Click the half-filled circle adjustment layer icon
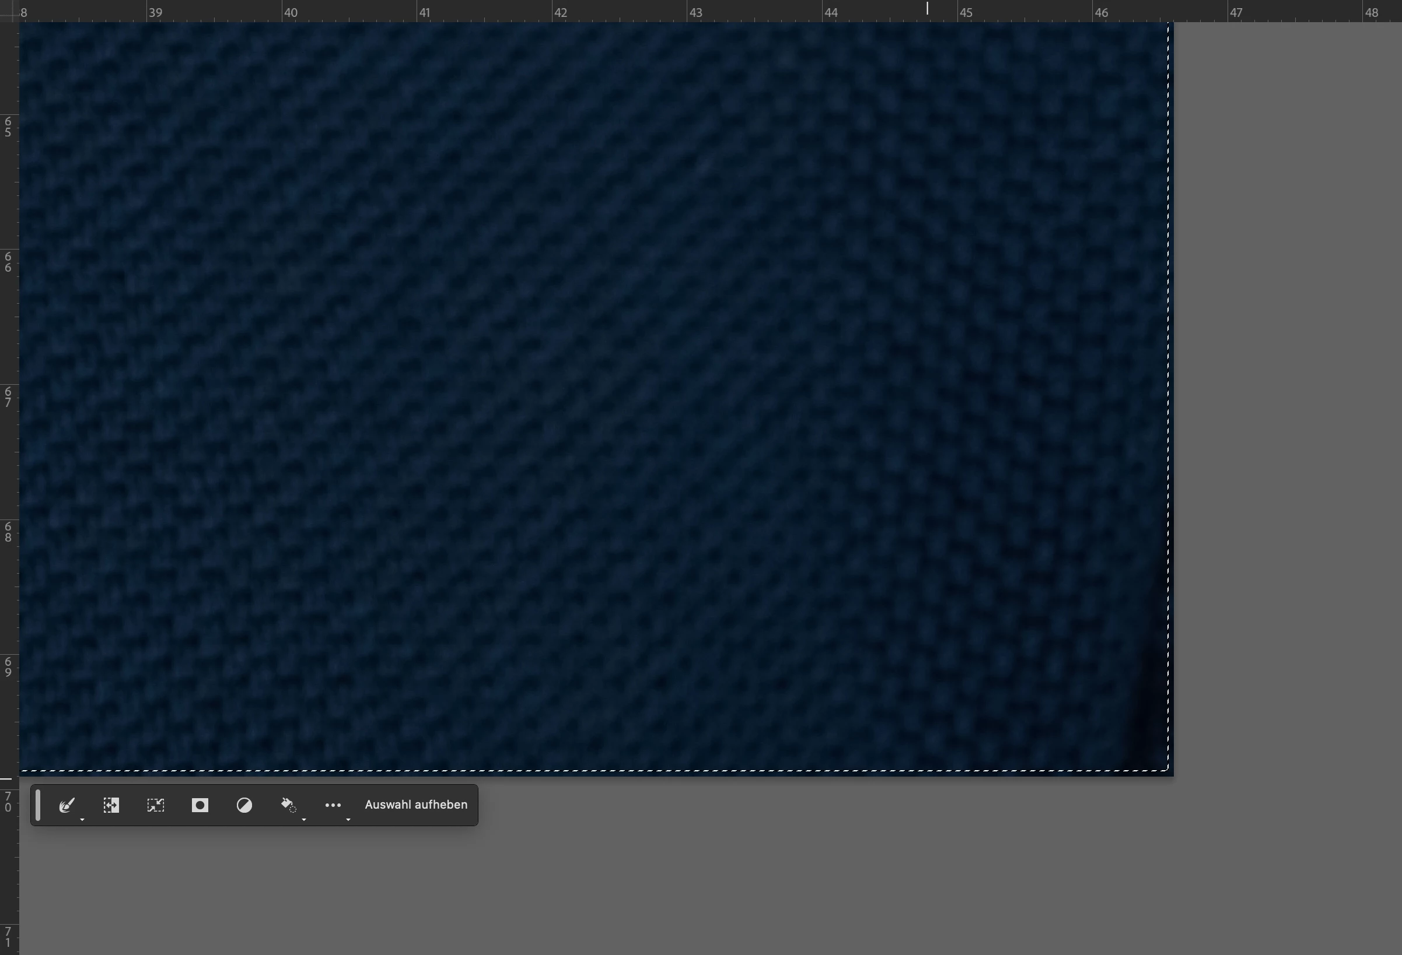 coord(244,805)
